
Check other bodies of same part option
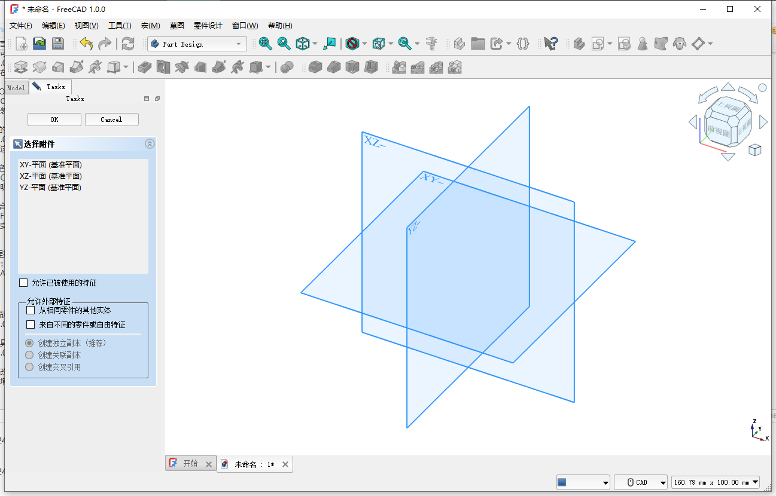[x=31, y=310]
